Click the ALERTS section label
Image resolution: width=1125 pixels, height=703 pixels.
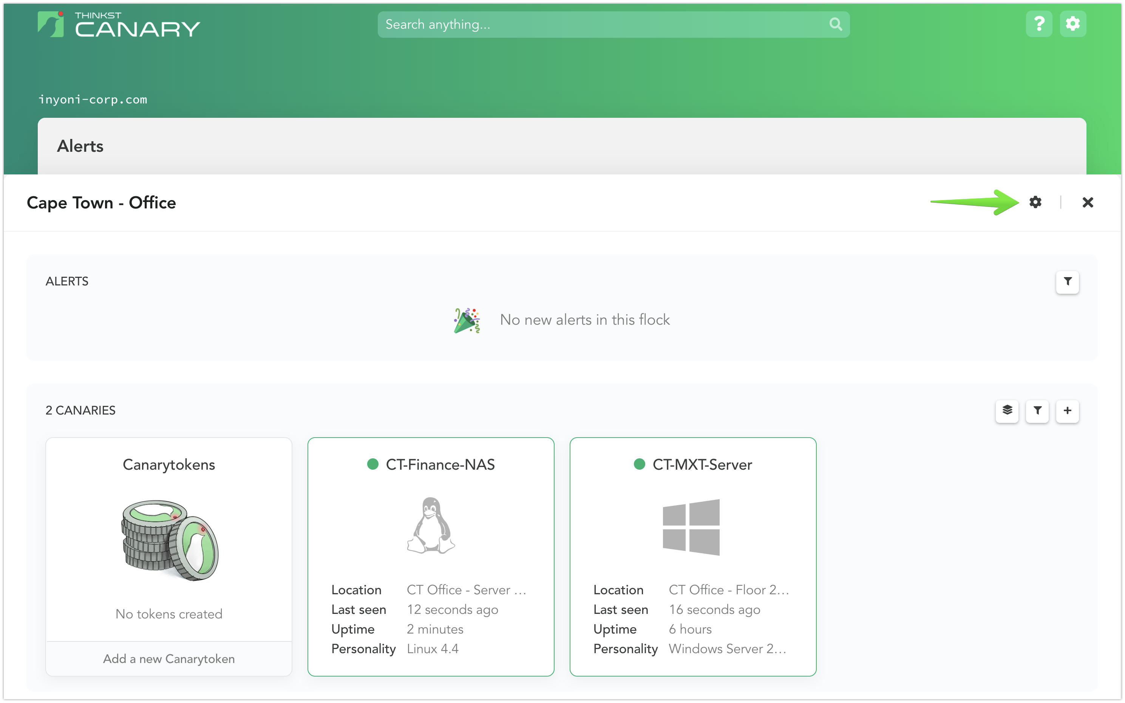point(67,281)
